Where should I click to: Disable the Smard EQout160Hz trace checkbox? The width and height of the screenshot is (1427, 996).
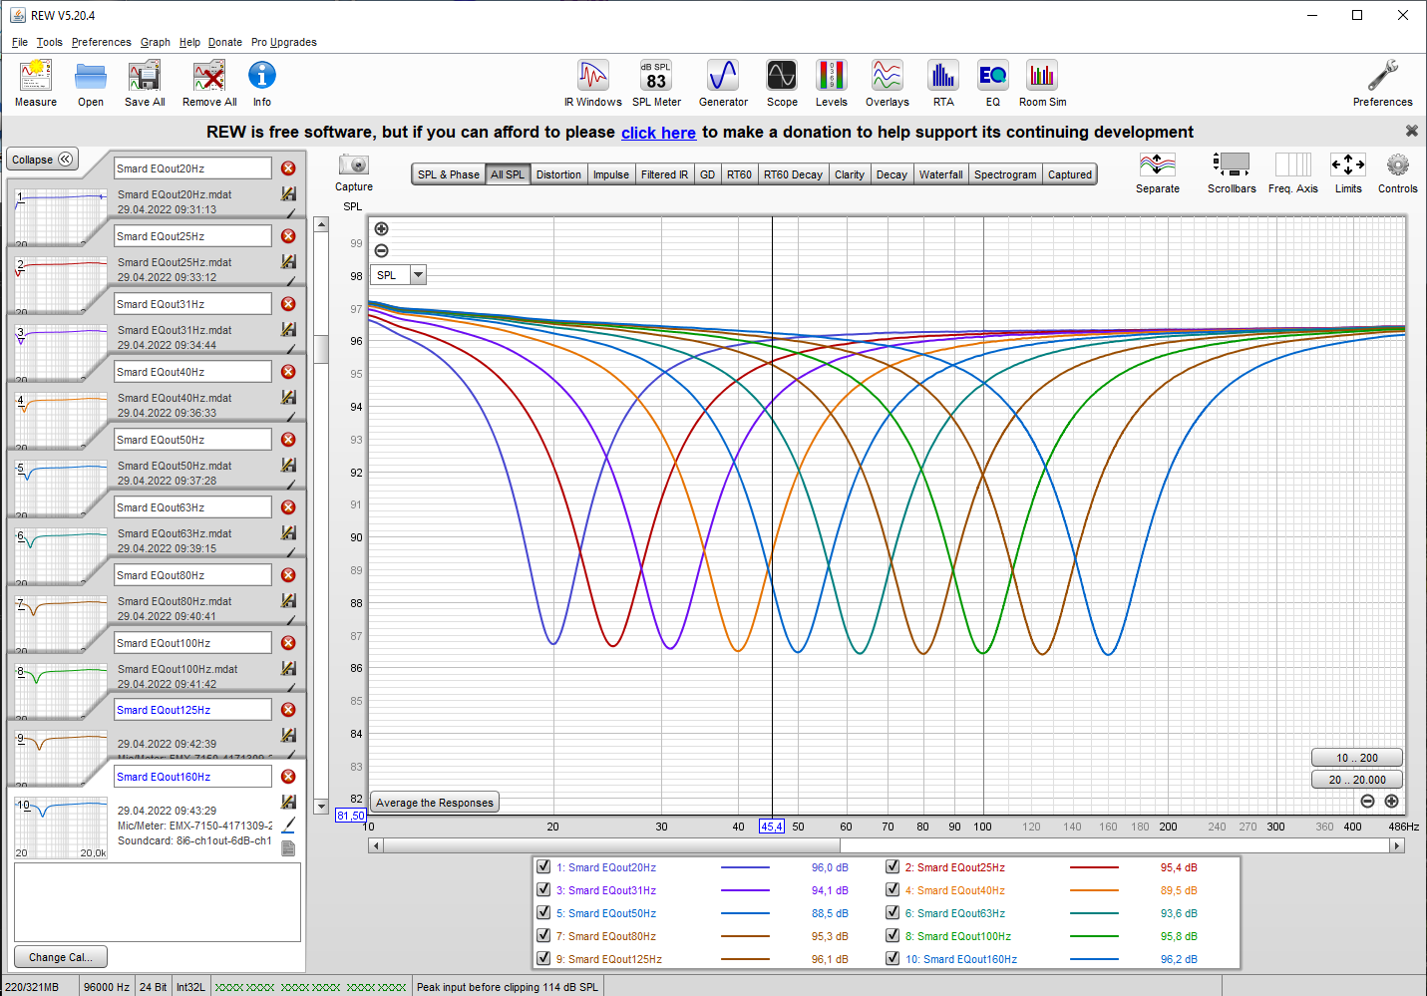[892, 959]
